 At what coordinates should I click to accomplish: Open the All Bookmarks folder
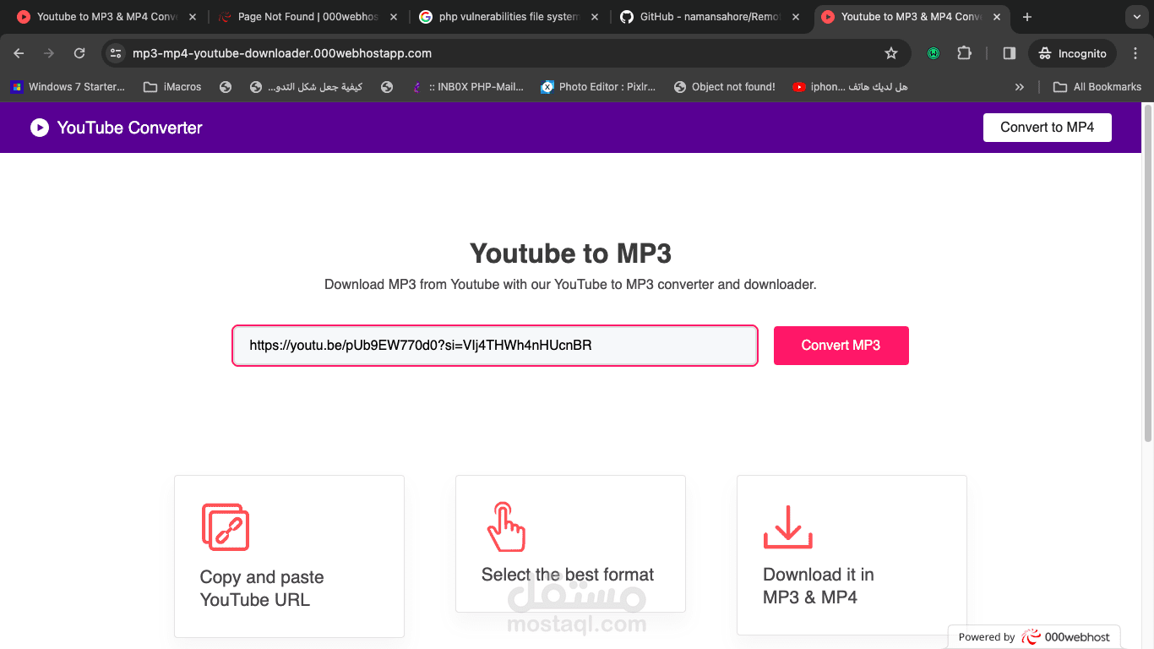1097,87
